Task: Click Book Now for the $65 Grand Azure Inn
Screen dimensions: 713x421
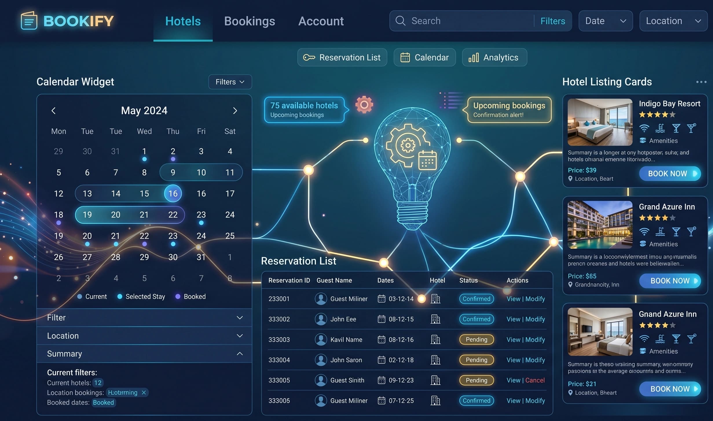Action: (x=670, y=281)
